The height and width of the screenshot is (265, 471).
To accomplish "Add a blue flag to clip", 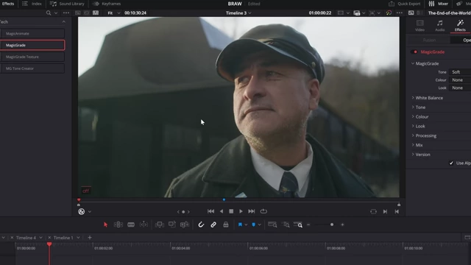I will coord(240,225).
